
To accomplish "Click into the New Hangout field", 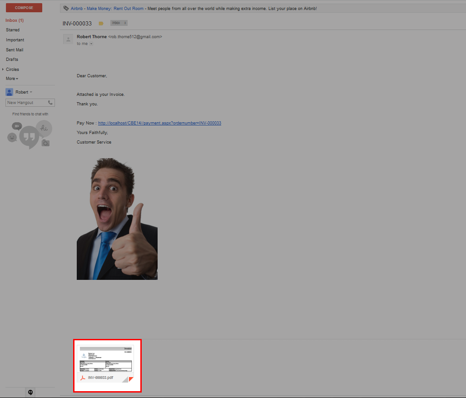I will [x=25, y=103].
